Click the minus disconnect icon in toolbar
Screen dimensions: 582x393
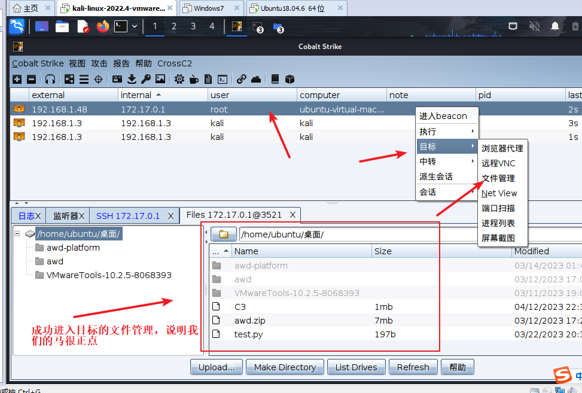(x=32, y=79)
